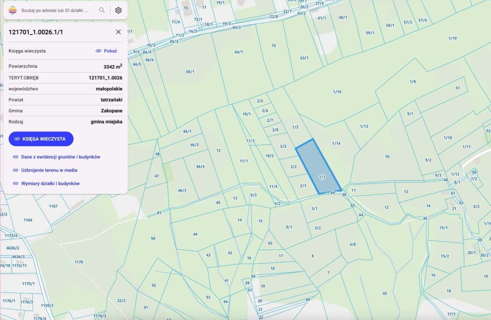This screenshot has width=491, height=320.
Task: Select parcel 59/1 on the map
Action: pos(370,33)
